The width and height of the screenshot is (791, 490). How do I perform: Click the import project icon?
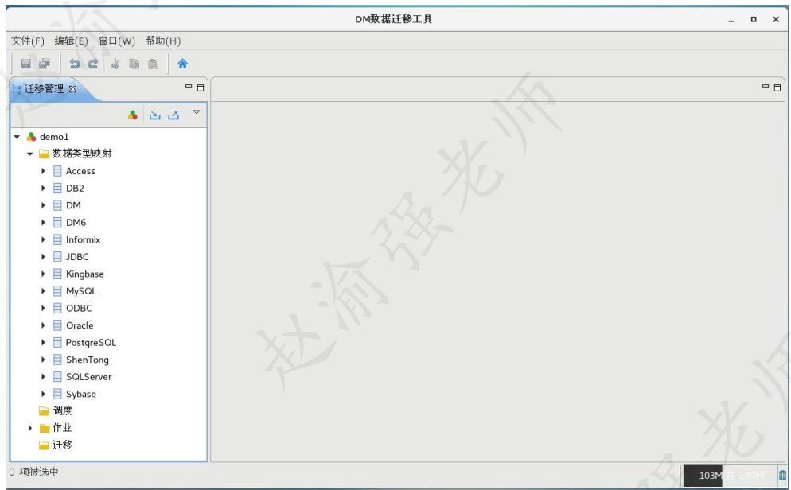click(x=155, y=115)
